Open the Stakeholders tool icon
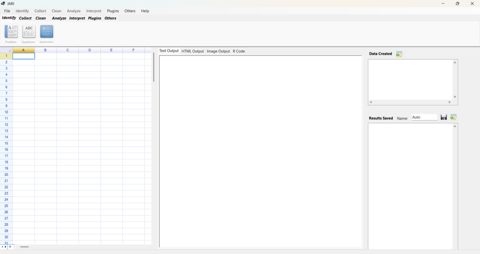480x254 pixels. pos(46,31)
